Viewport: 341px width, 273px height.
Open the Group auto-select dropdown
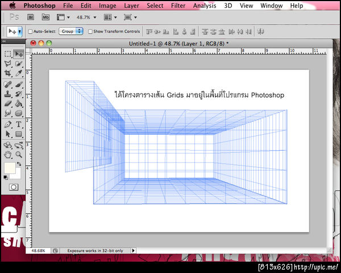(71, 31)
